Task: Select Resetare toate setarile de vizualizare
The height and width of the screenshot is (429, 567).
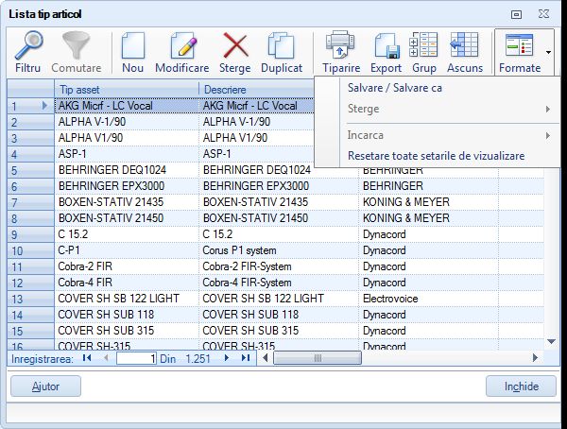Action: pos(436,156)
